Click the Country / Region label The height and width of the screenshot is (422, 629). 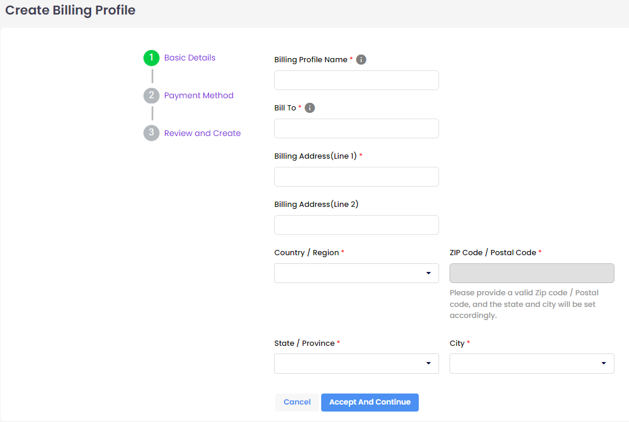307,252
